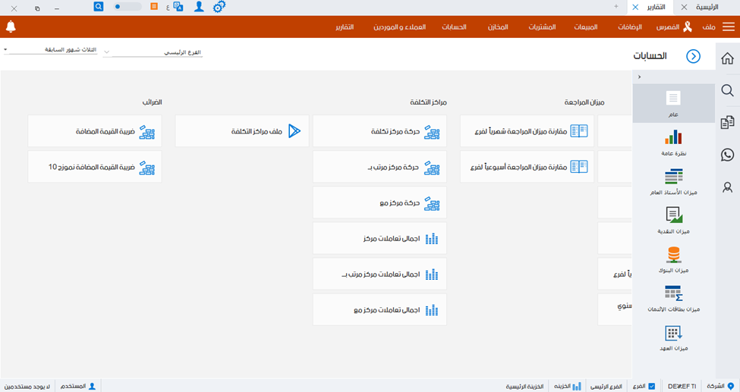Click the WhatsApp icon in right sidebar
This screenshot has width=740, height=392.
click(x=727, y=155)
